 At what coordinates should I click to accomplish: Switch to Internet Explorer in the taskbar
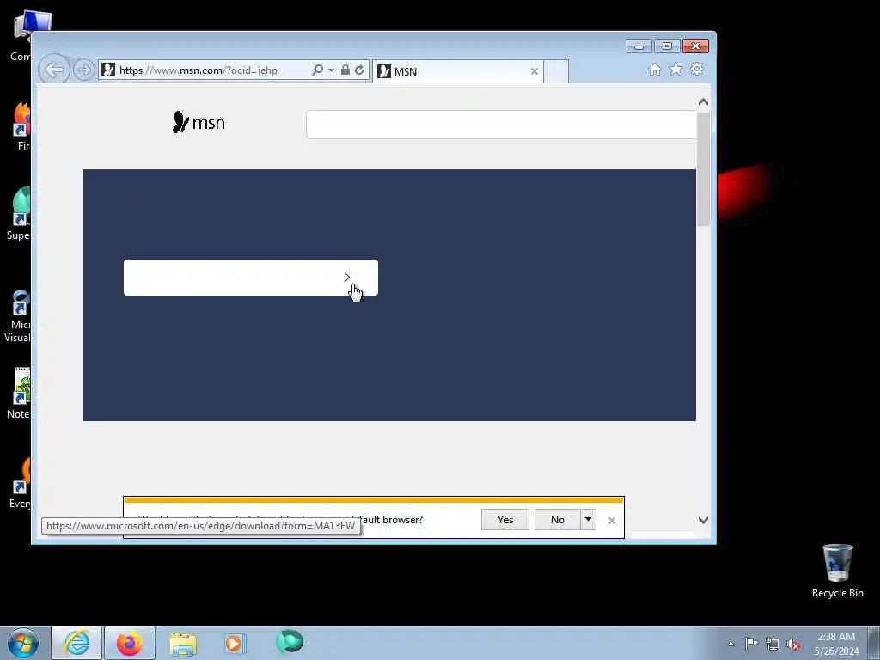point(76,643)
